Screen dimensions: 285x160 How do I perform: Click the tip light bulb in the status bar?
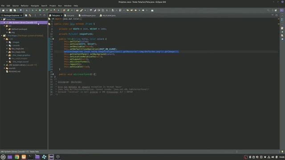pyautogui.click(x=282, y=152)
